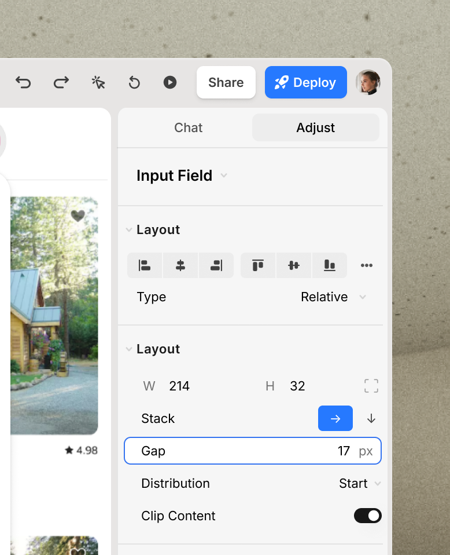Viewport: 450px width, 555px height.
Task: Select vertical stack direction arrow
Action: pos(371,419)
